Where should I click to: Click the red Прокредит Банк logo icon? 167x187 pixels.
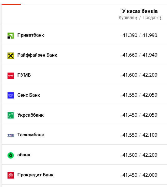click(11, 175)
